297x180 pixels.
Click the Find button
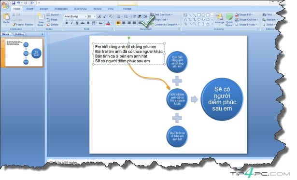pyautogui.click(x=267, y=14)
